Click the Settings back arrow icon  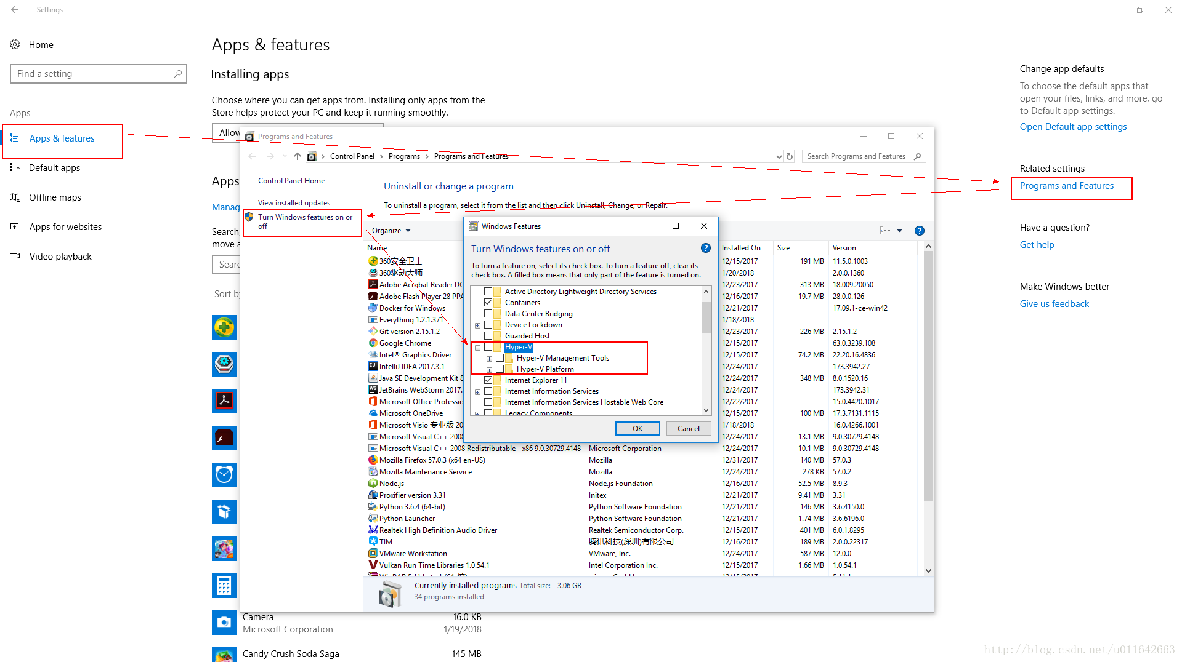[15, 10]
